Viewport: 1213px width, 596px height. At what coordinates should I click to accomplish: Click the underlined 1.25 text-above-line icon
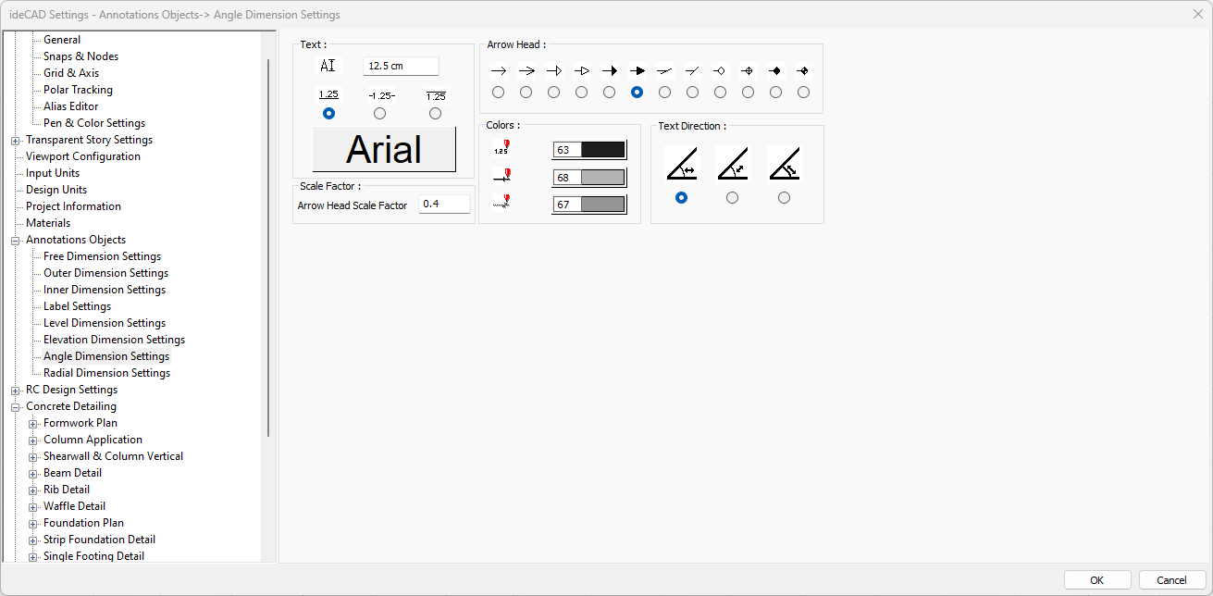(x=328, y=94)
